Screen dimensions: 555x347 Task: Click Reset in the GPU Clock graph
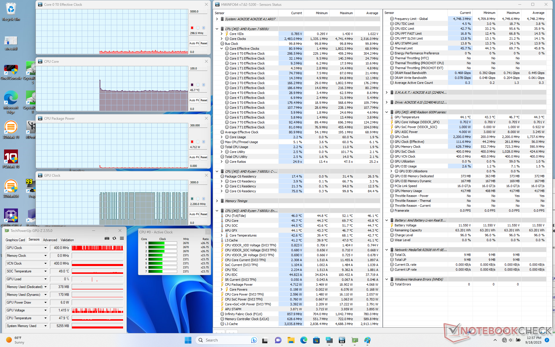click(x=204, y=214)
